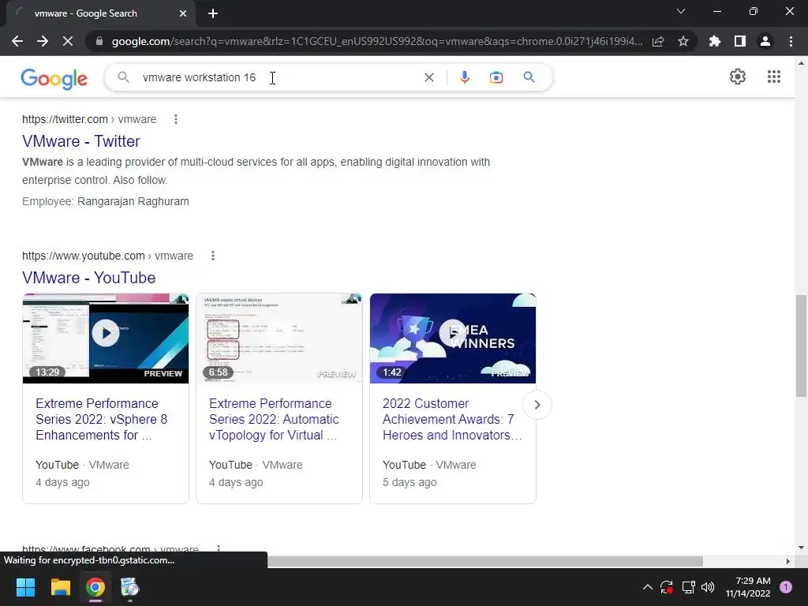Open the VMware - Twitter result
This screenshot has width=808, height=606.
[x=81, y=141]
